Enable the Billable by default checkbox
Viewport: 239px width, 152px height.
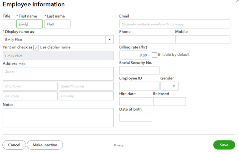point(154,55)
